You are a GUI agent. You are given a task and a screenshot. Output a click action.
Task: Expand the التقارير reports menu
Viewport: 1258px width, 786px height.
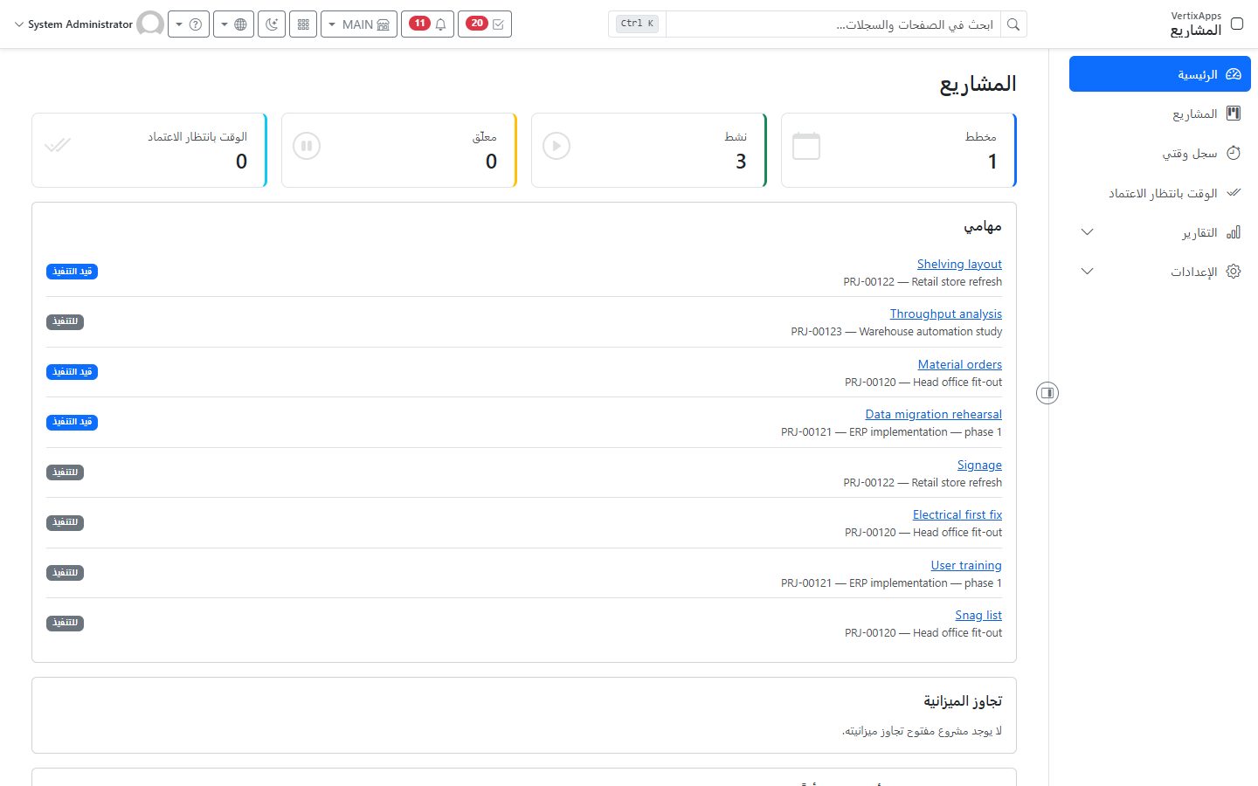pyautogui.click(x=1159, y=232)
